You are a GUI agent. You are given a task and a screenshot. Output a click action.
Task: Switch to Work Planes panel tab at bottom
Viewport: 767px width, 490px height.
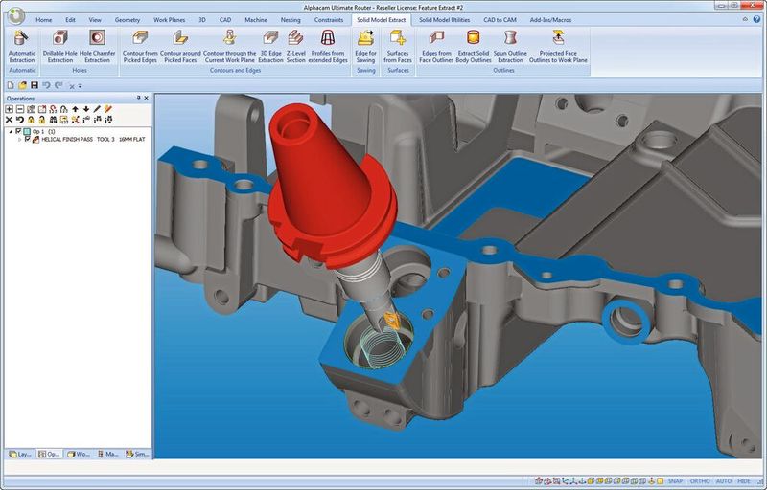click(79, 454)
